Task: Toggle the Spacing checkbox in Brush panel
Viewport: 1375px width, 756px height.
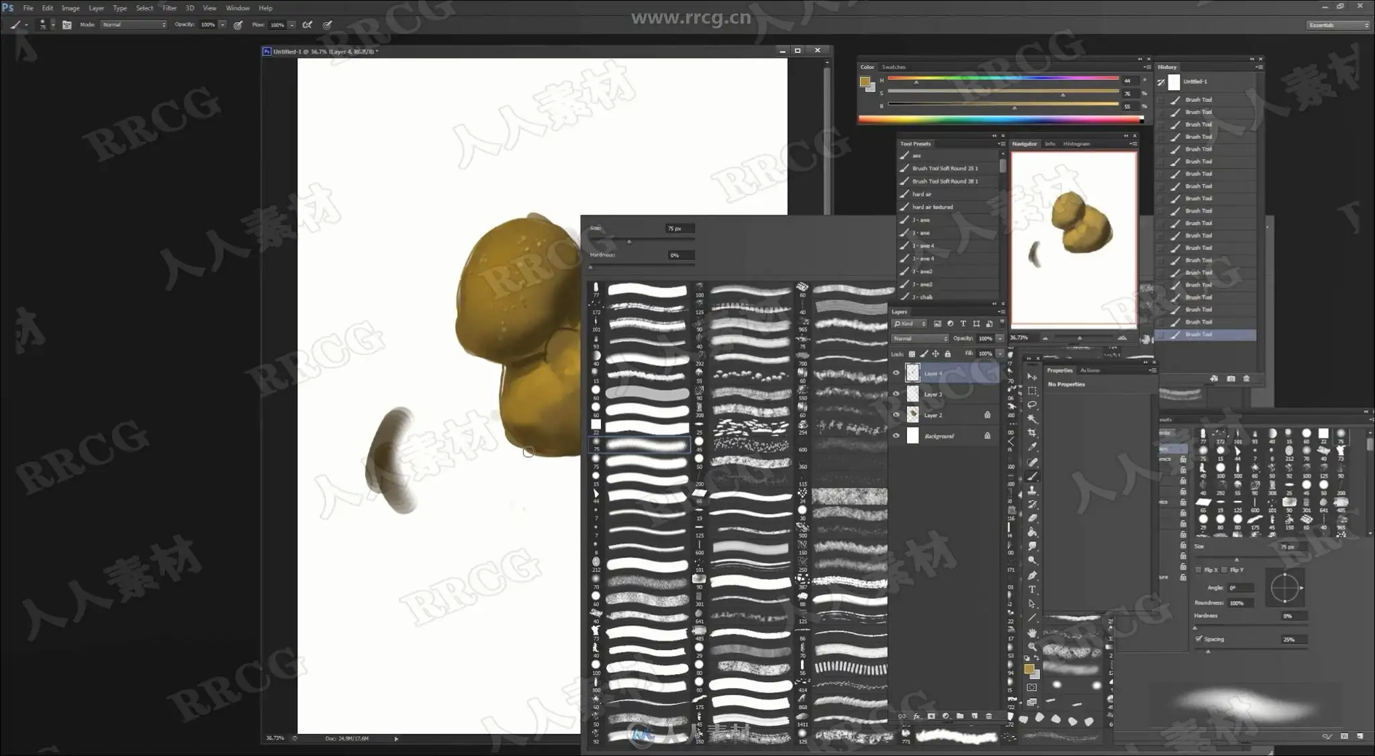Action: 1199,639
